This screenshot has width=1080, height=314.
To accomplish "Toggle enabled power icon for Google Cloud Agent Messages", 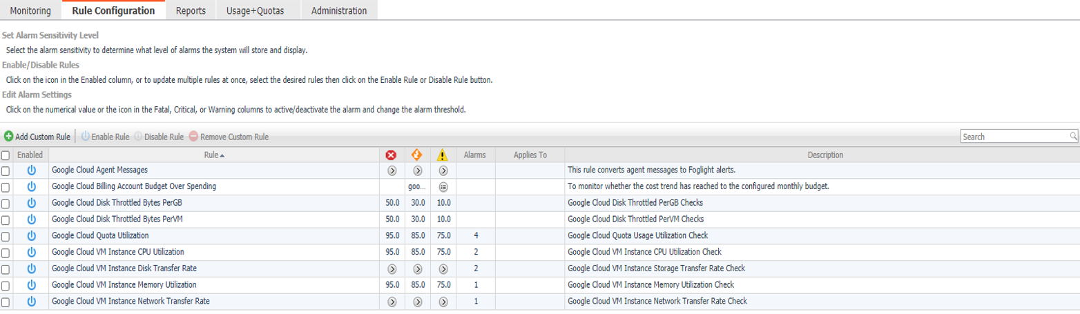I will pyautogui.click(x=31, y=170).
